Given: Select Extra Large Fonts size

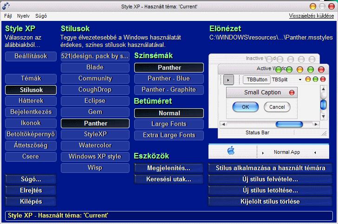Looking at the screenshot, I should point(169,135).
